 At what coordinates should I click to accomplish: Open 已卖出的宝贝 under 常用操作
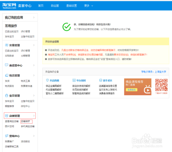coord(12,31)
